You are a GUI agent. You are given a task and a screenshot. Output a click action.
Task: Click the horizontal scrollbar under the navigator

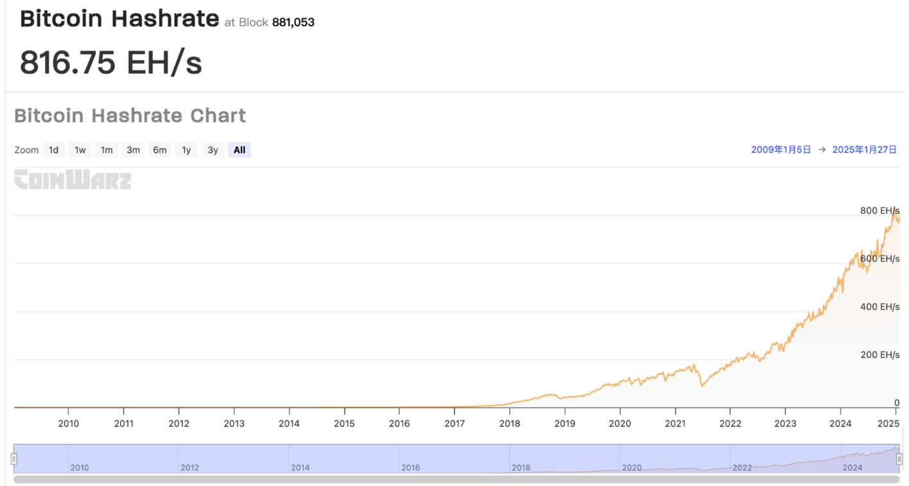pos(456,479)
